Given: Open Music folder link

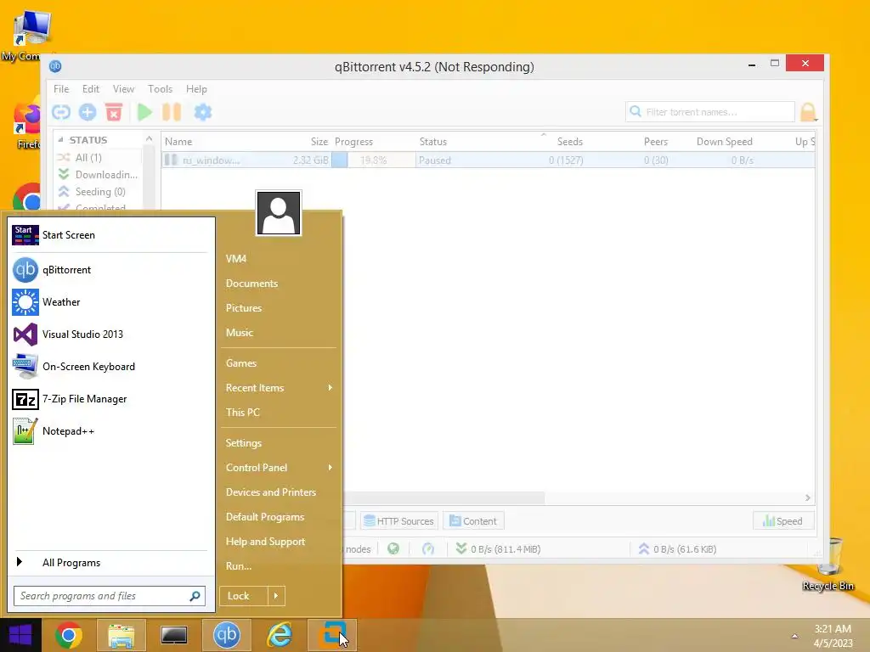Looking at the screenshot, I should 239,333.
